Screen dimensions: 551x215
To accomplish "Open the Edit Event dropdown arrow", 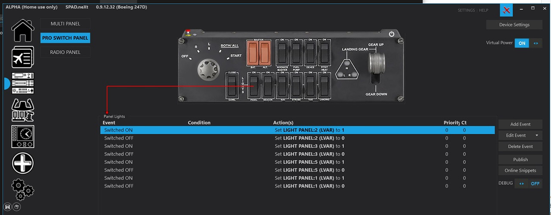I will (536, 135).
